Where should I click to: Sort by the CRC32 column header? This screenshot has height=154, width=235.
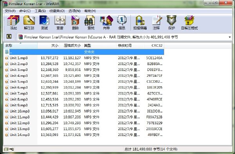[x=154, y=45]
